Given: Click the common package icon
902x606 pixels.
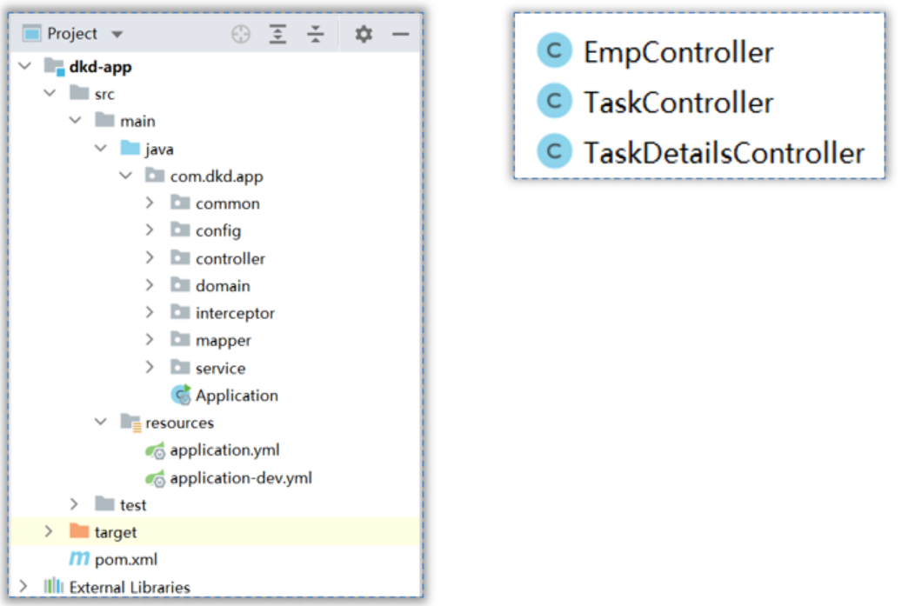Looking at the screenshot, I should pos(180,203).
